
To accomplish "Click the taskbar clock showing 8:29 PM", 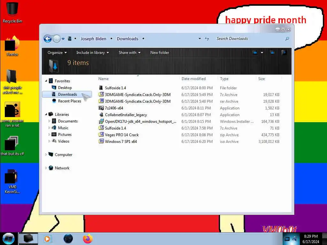I will click(311, 239).
